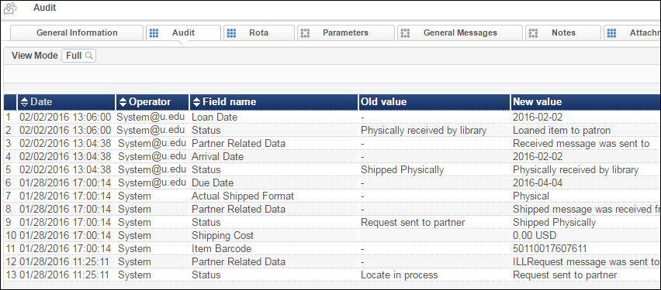Click the gray grid icon on Notes tab
661x290 pixels.
(533, 32)
